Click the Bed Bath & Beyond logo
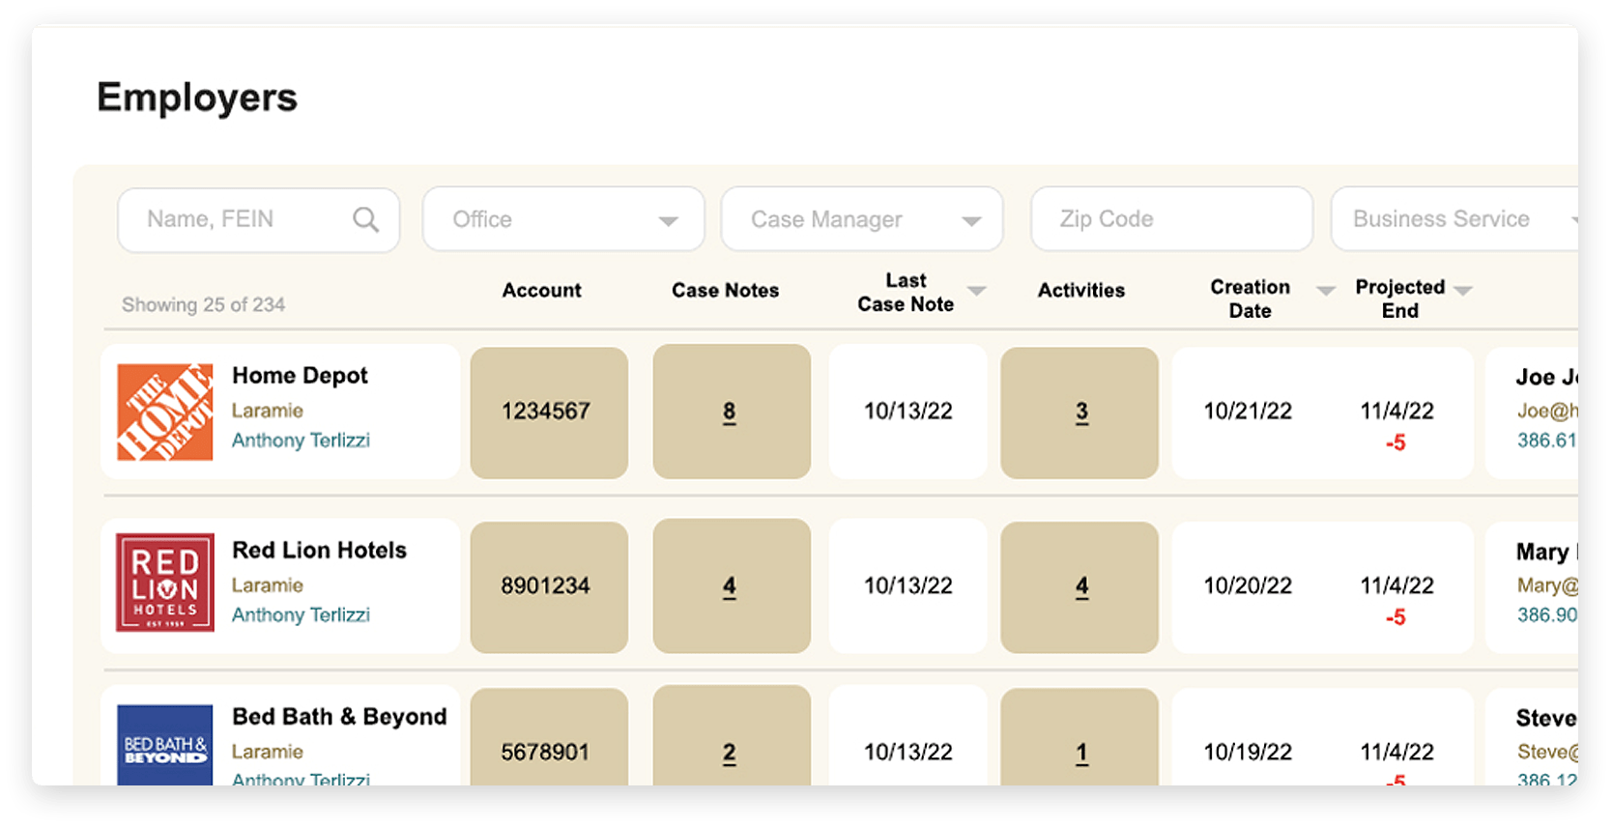 (x=165, y=745)
